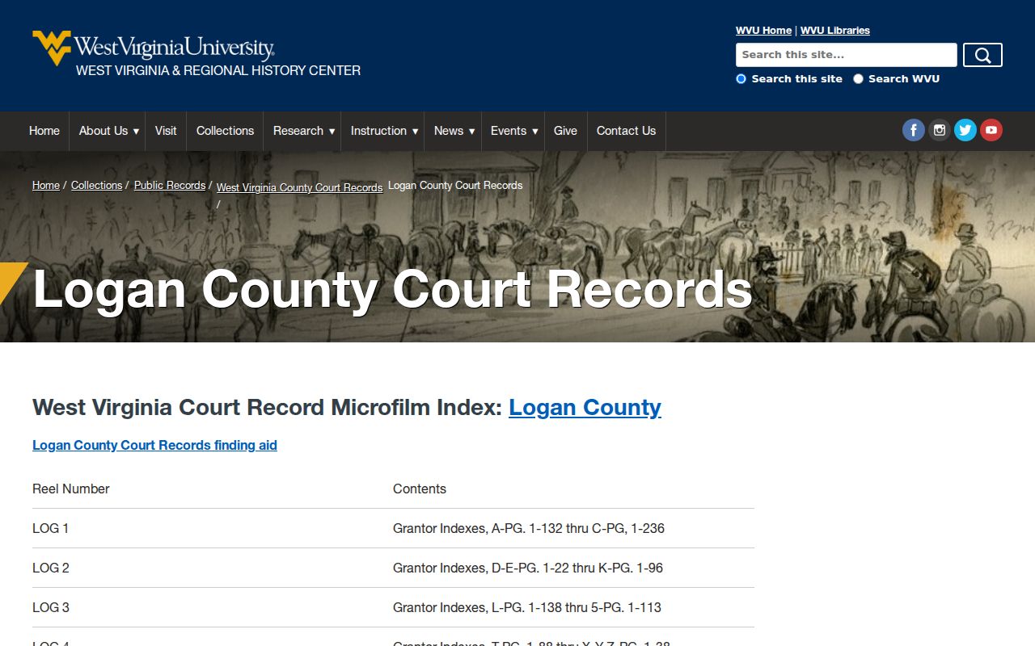This screenshot has width=1035, height=646.
Task: Click the Collections breadcrumb link
Action: [96, 185]
